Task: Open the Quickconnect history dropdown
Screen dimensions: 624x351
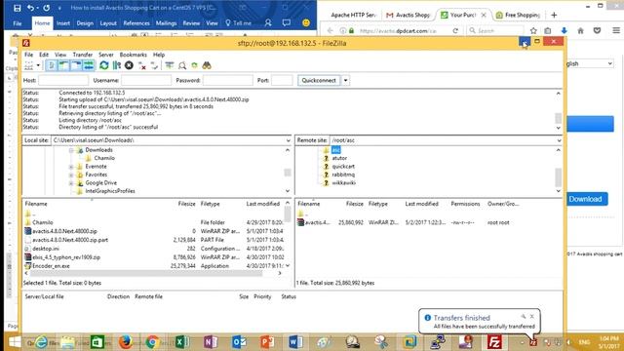Action: point(345,80)
